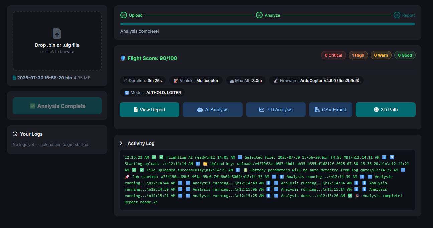433x228 pixels.
Task: Click the stopwatch icon in Duration chip
Action: click(126, 81)
